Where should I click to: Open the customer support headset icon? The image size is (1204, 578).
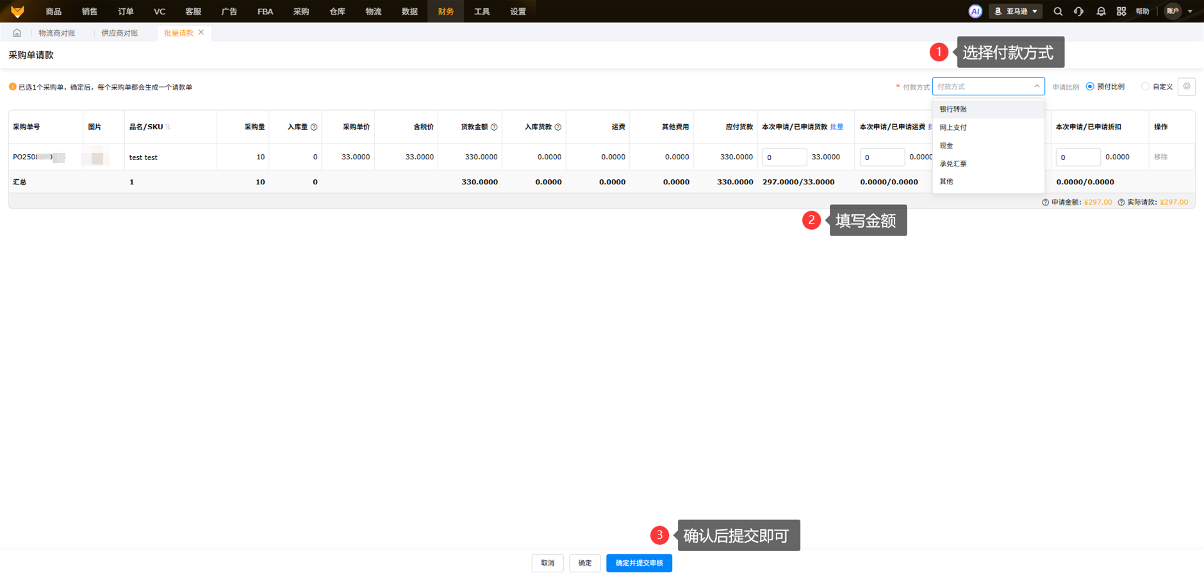tap(1079, 12)
